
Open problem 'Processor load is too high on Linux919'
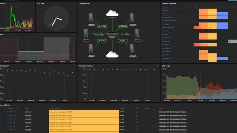pos(61,123)
